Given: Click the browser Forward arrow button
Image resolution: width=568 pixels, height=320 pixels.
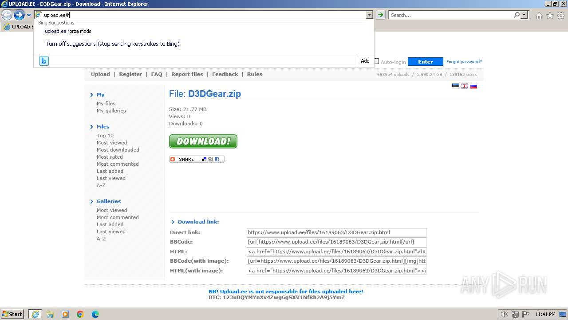Looking at the screenshot, I should (x=19, y=15).
